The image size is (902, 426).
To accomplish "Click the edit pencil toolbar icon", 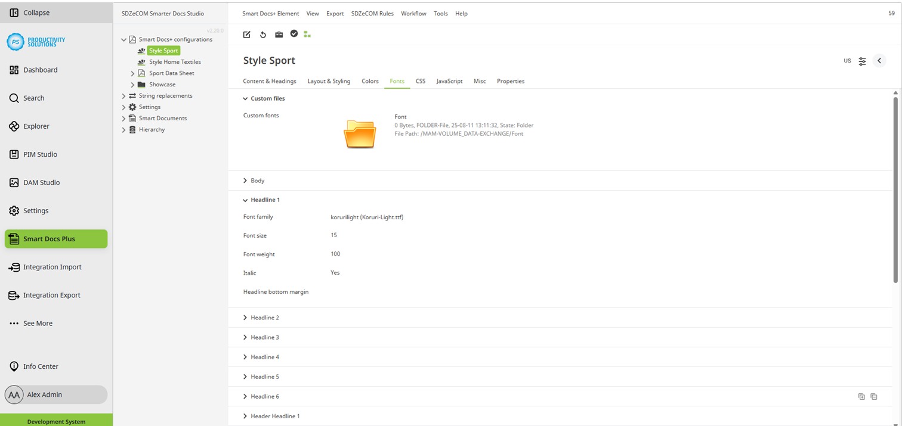I will [x=247, y=35].
